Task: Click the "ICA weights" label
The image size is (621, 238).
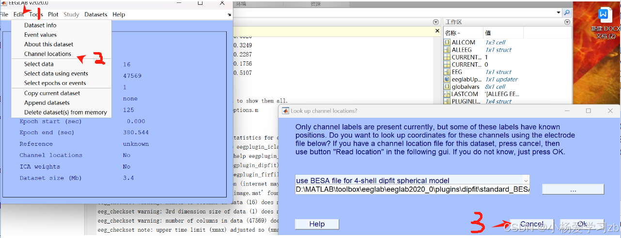Action: [x=40, y=167]
